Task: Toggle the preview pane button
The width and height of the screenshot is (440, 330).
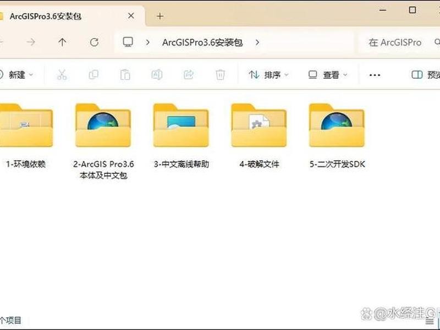Action: point(425,75)
